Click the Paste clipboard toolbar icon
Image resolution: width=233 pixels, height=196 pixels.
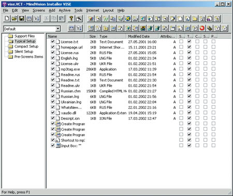tap(62, 19)
